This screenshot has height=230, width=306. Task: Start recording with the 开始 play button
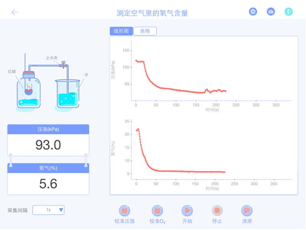pos(187,210)
